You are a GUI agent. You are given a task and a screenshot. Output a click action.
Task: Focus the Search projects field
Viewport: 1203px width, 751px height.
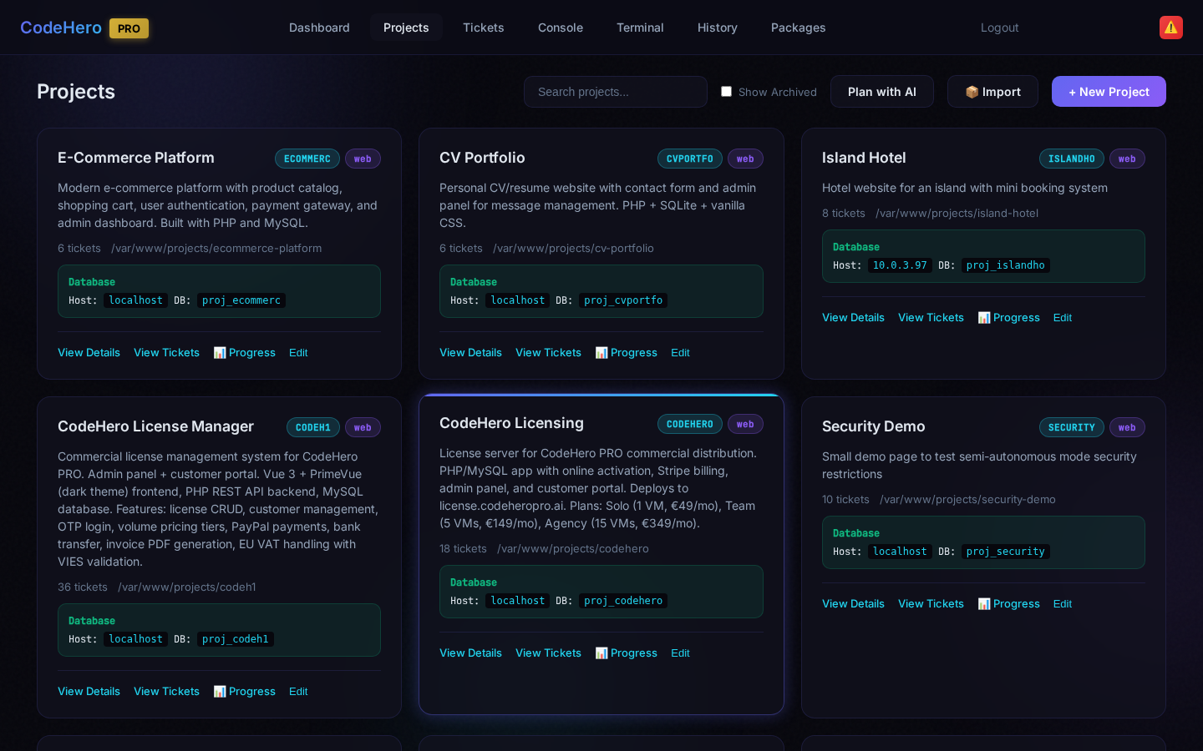click(x=615, y=92)
